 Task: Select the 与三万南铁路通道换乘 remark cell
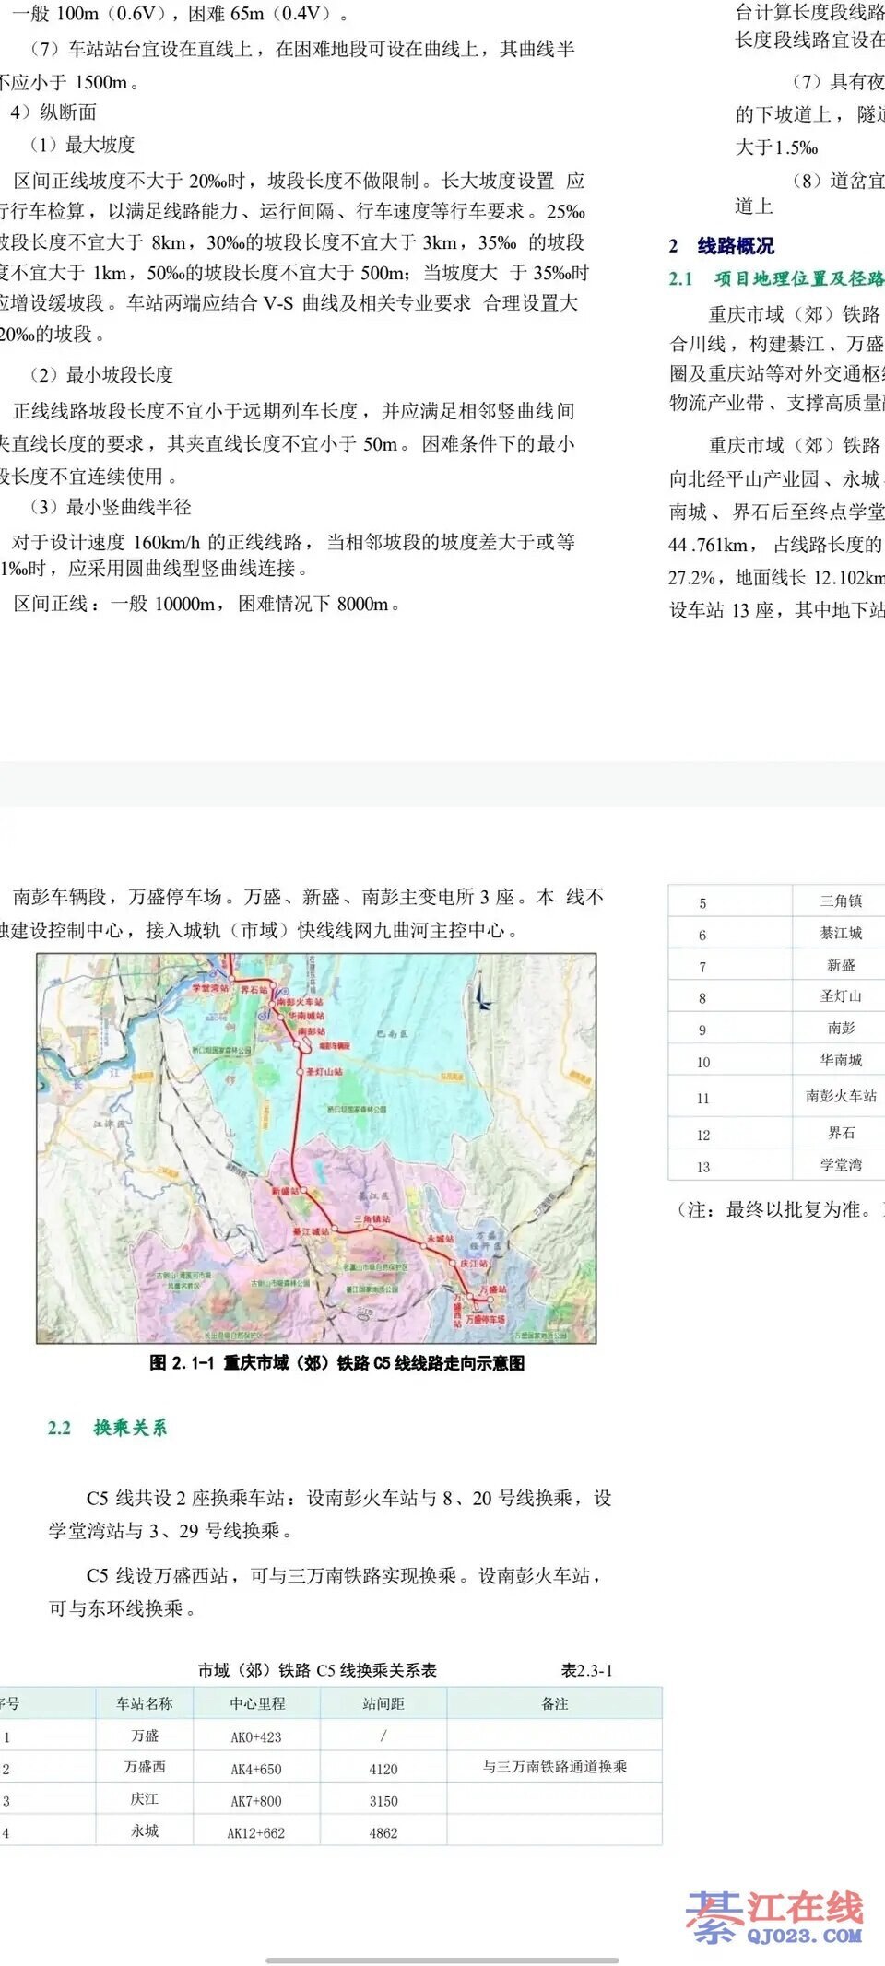554,1767
